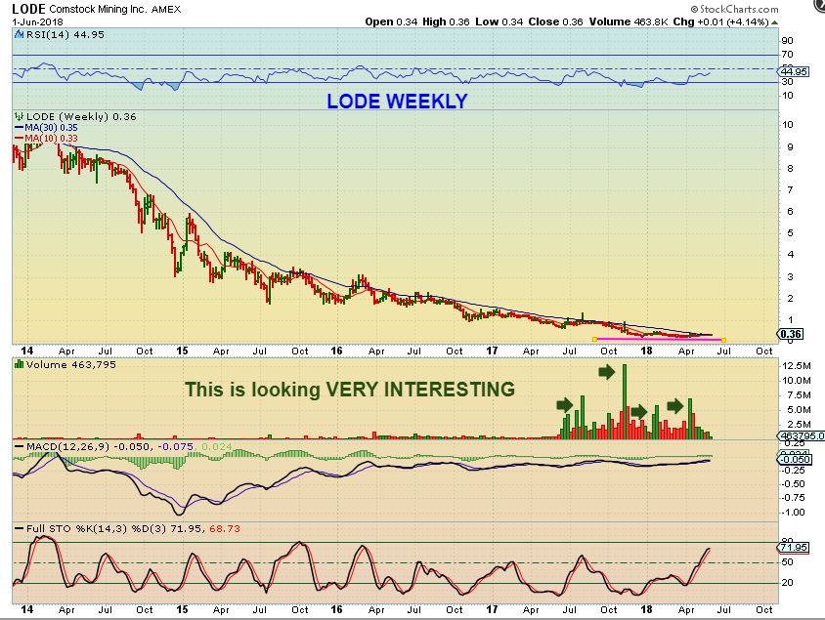
Task: Click the Chg +0.01 (+4.14%) value
Action: coord(721,22)
